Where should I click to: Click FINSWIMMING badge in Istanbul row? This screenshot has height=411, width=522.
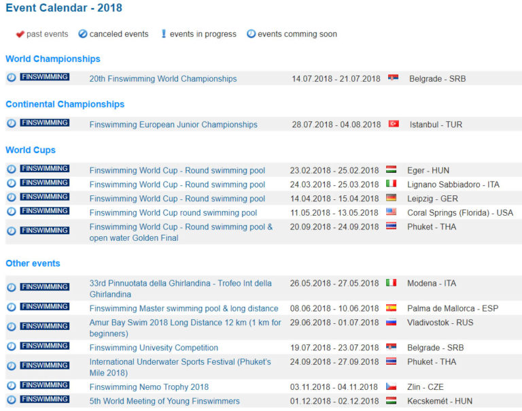tap(45, 122)
